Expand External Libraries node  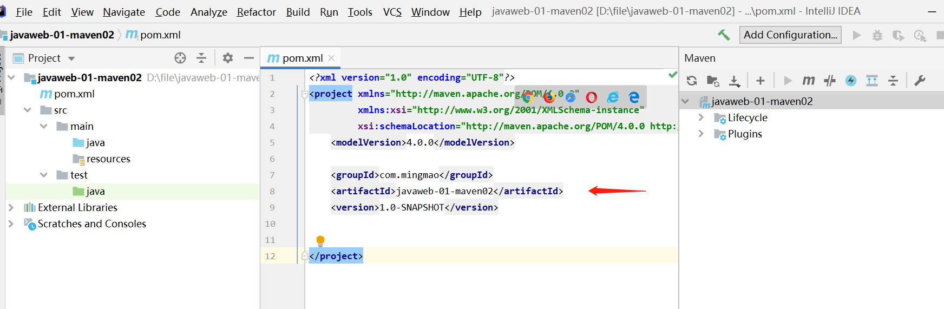11,207
